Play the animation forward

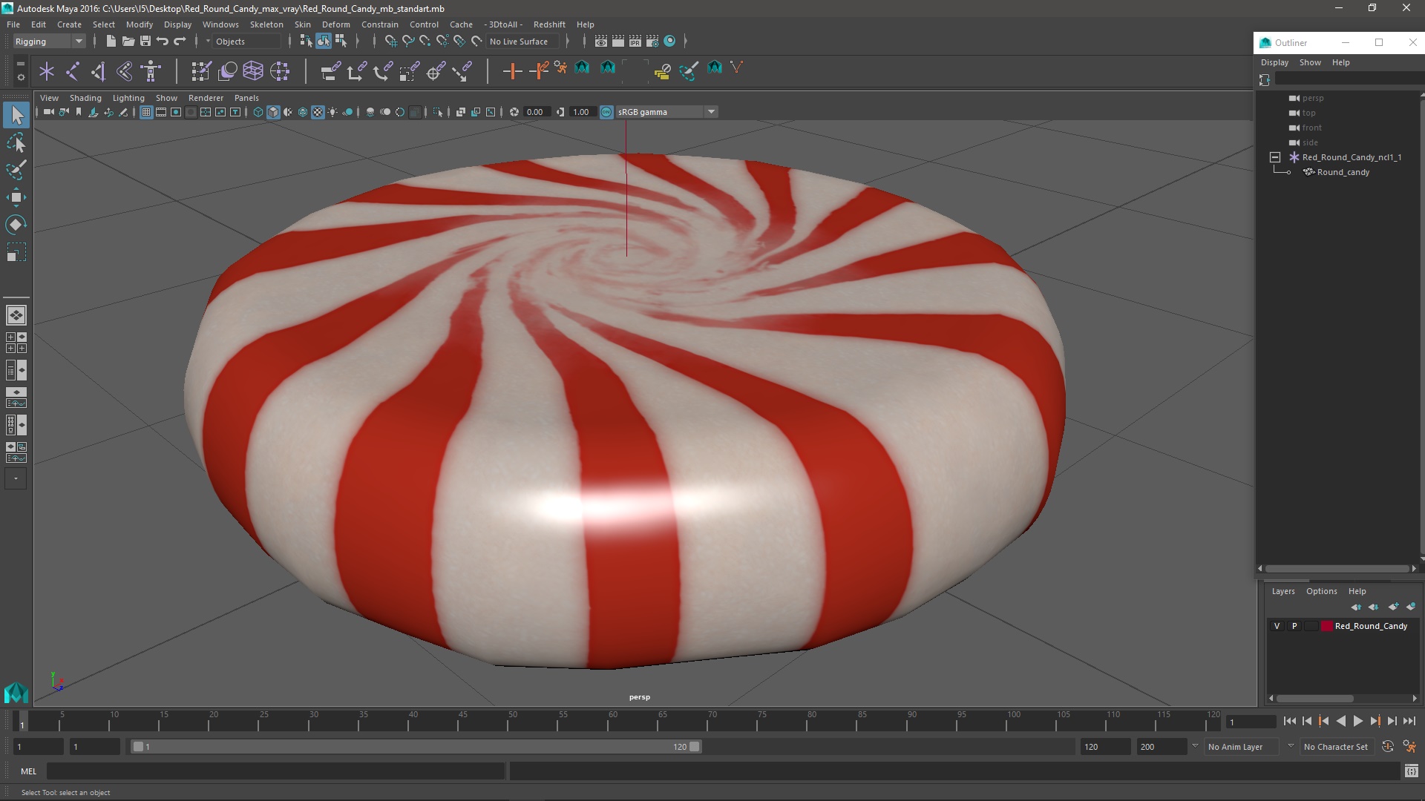[1357, 721]
